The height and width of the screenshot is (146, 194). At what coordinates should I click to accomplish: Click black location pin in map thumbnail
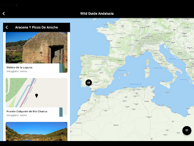(36, 96)
